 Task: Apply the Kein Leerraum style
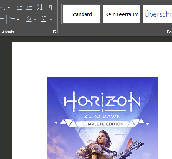(x=122, y=14)
